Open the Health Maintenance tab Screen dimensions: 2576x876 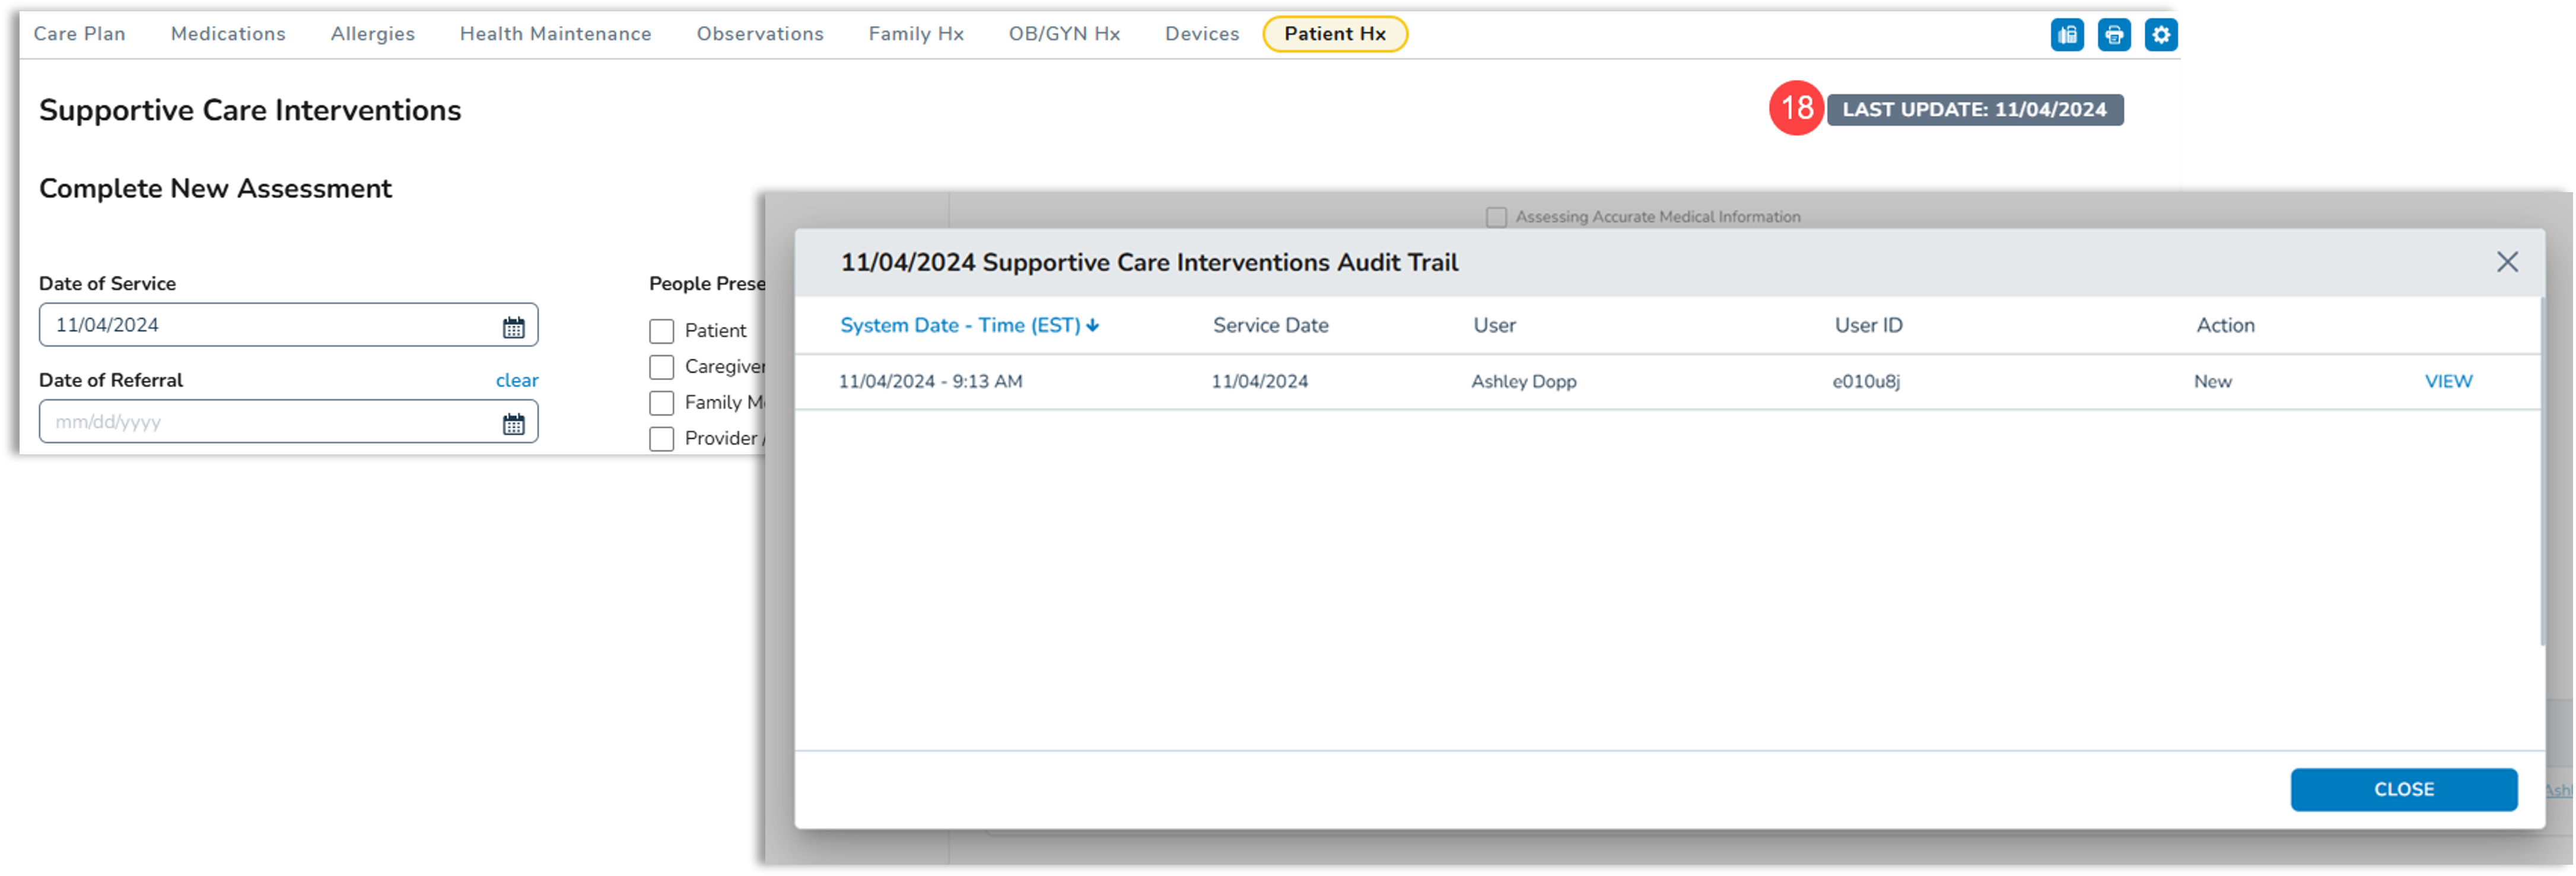(x=555, y=34)
